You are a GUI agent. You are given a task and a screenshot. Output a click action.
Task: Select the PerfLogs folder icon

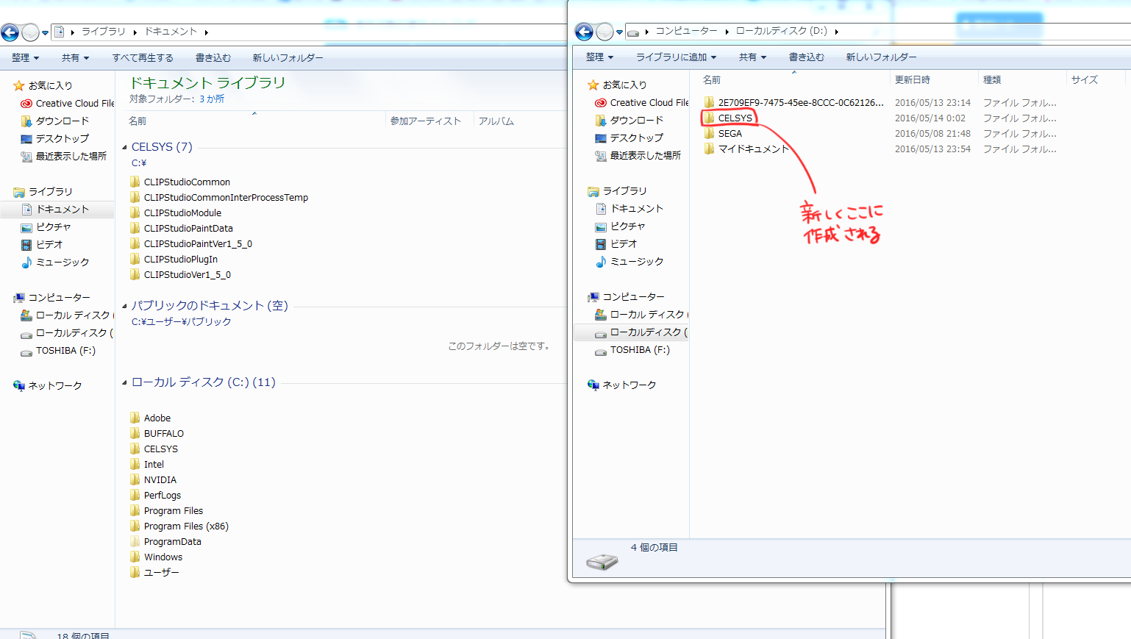[135, 495]
